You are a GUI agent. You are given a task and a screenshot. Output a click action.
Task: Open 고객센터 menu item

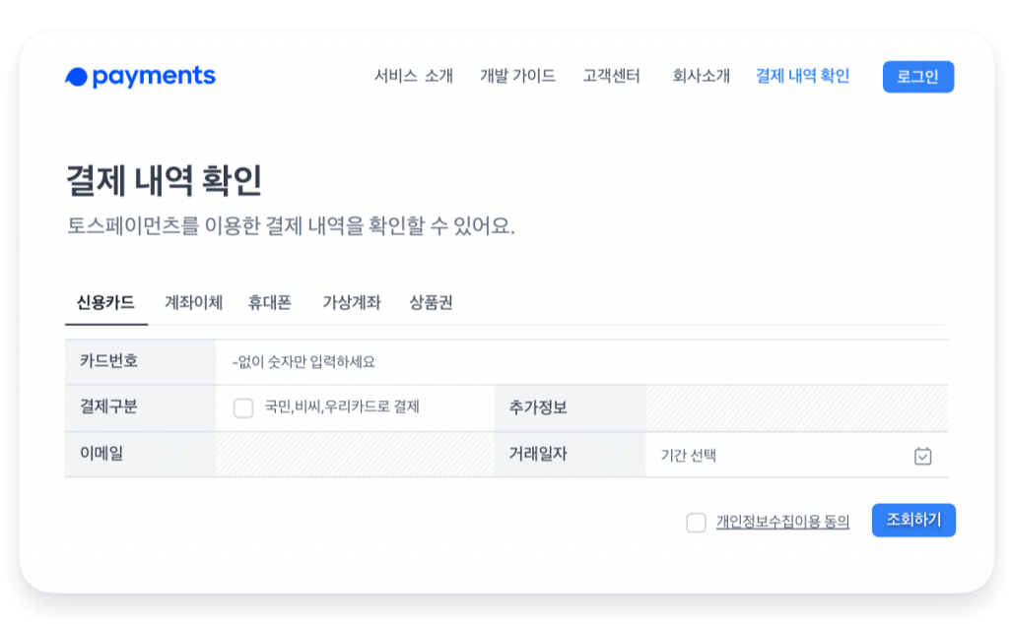point(611,76)
